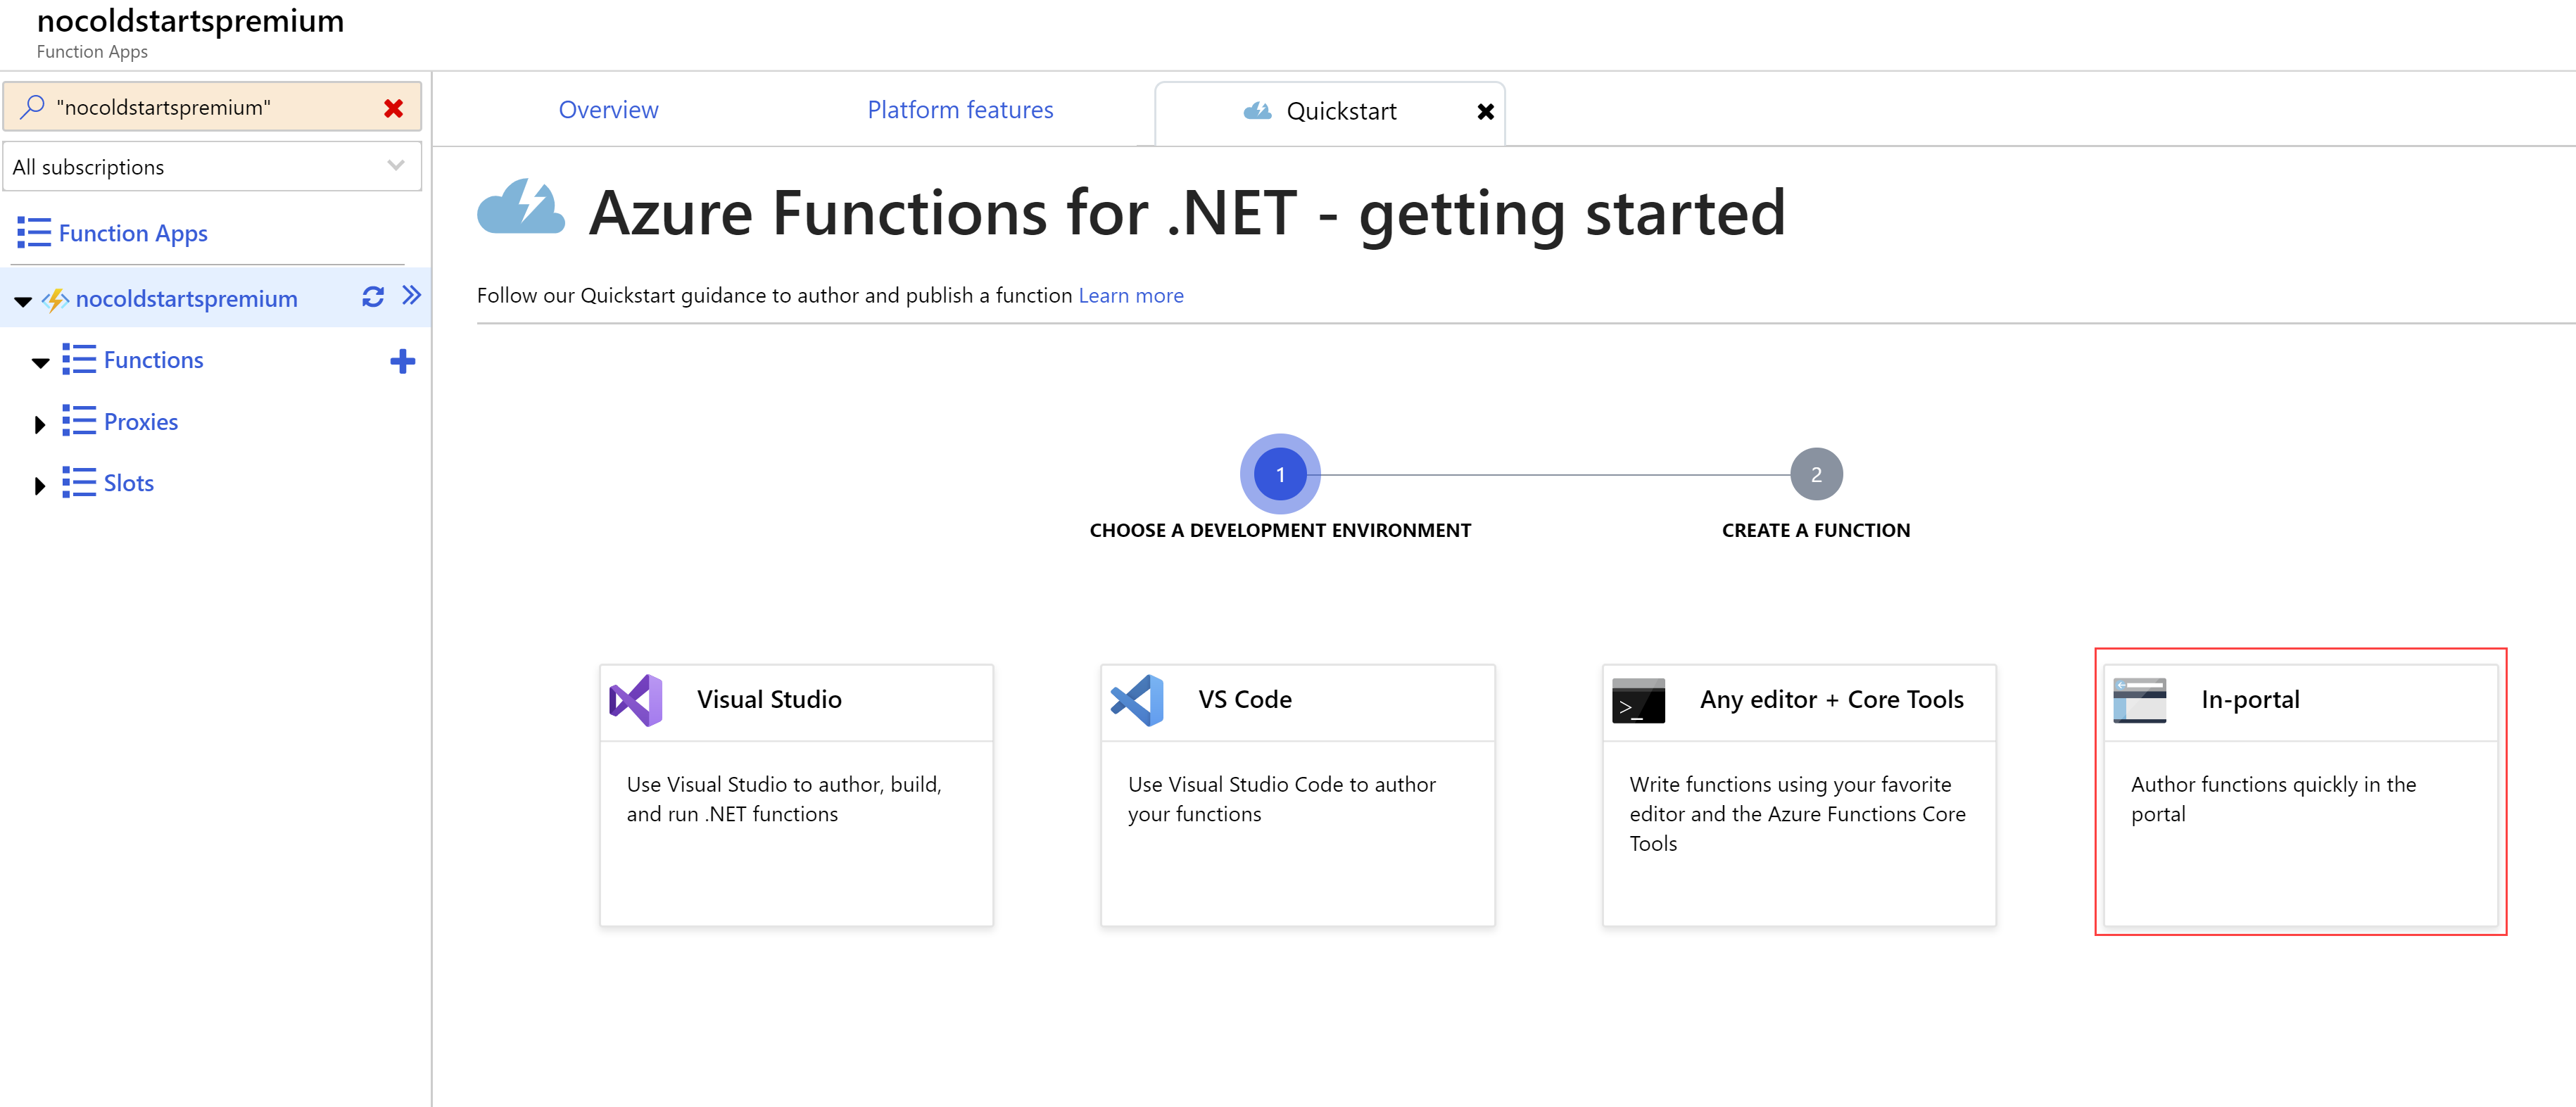This screenshot has height=1107, width=2576.
Task: Select step 1 Choose a development environment
Action: (x=1280, y=474)
